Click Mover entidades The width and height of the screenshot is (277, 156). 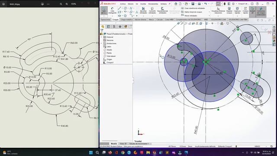189,16
